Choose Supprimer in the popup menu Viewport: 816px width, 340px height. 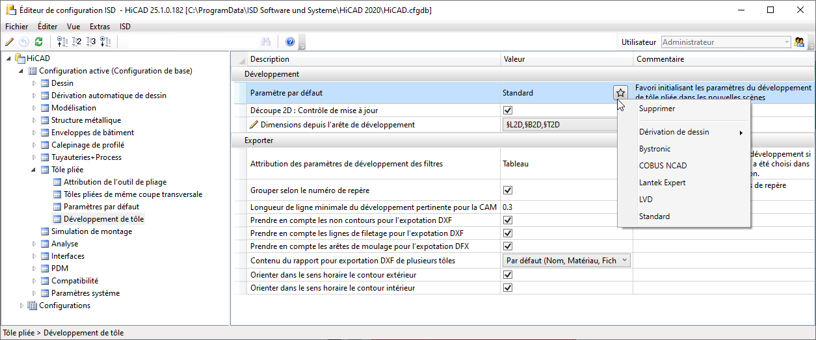pos(657,109)
